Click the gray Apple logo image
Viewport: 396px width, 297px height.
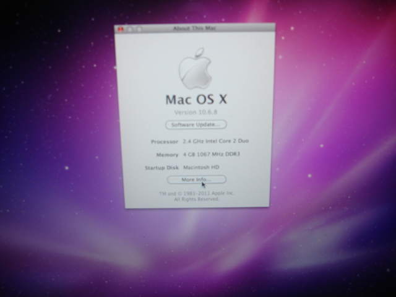pyautogui.click(x=196, y=69)
